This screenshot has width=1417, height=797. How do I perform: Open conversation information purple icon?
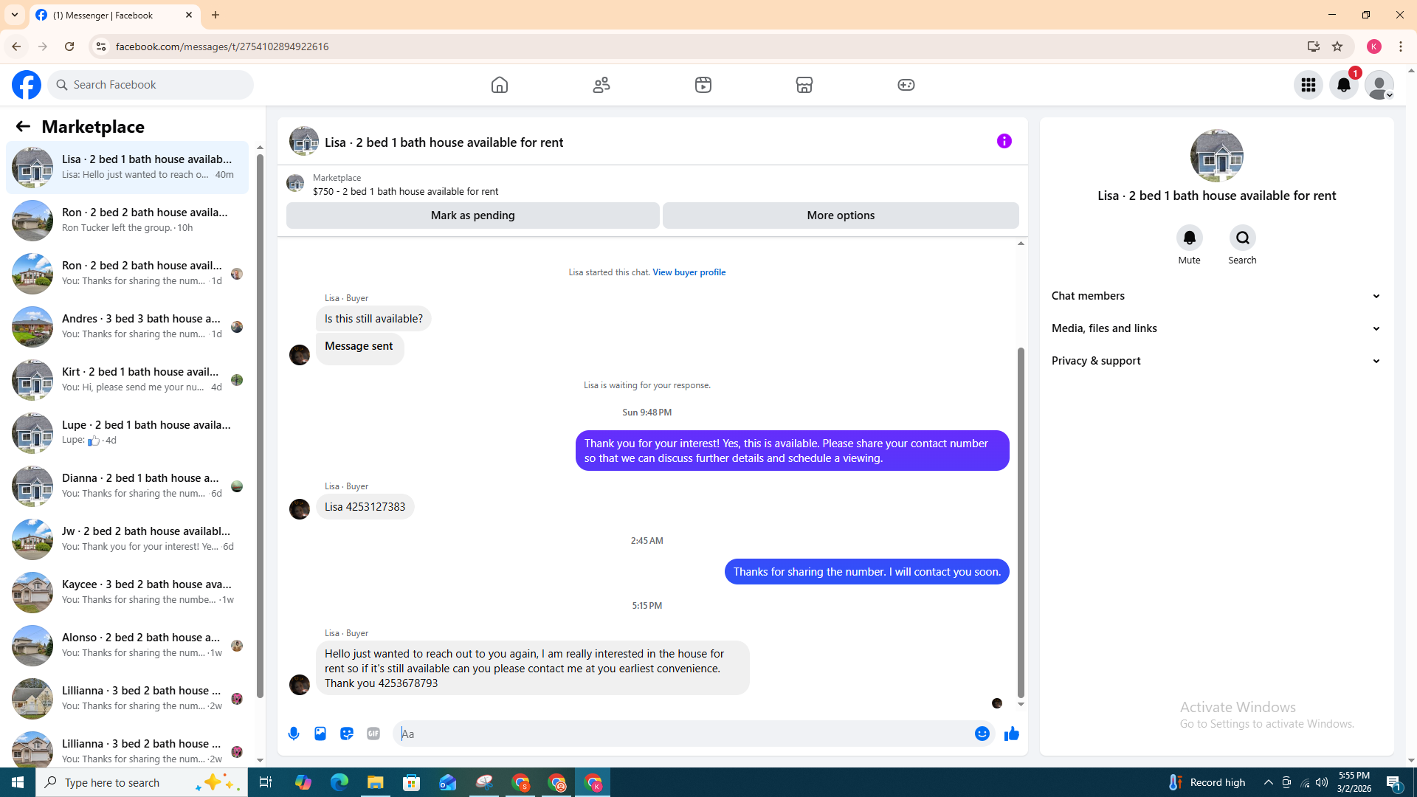tap(1004, 141)
